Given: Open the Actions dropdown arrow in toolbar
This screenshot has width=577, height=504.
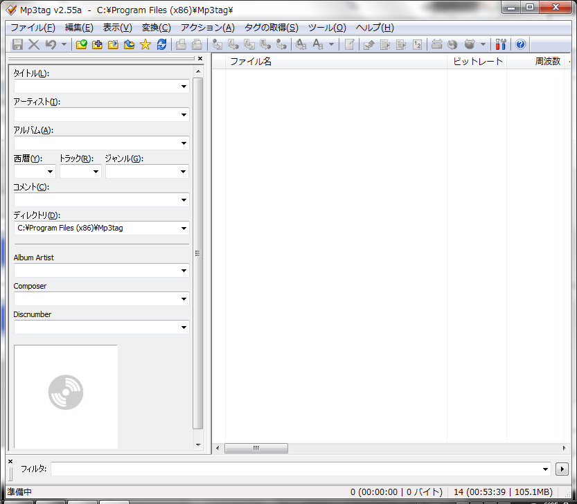Looking at the screenshot, I should [331, 44].
